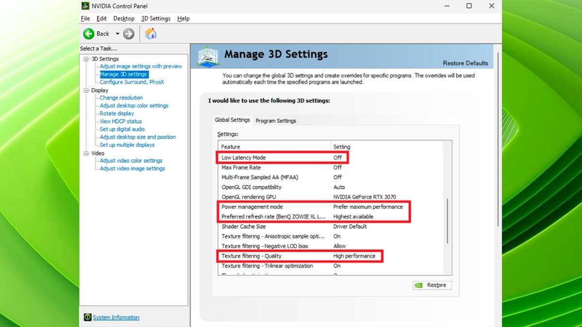Click the Setting column header
This screenshot has height=327, width=582.
click(x=387, y=147)
